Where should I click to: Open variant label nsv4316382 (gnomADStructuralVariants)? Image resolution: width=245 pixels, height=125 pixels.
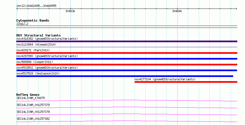tap(47, 39)
